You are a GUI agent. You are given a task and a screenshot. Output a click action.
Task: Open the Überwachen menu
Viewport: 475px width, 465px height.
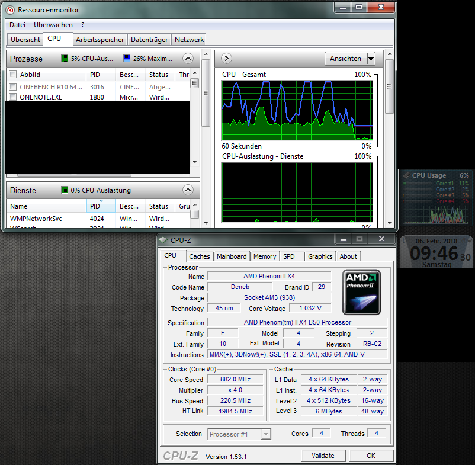(x=53, y=25)
